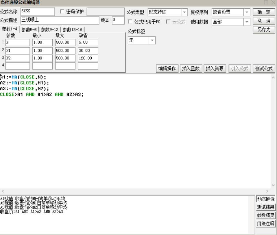Click translation line A3赋值:收盘价的N2日简单移动平均
The width and height of the screenshot is (277, 235).
[34, 207]
